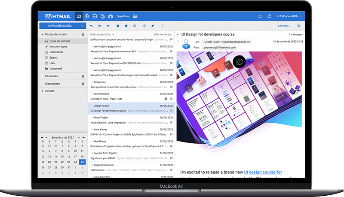
Task: Open the more actions vertical dots menu
Action: click(163, 26)
